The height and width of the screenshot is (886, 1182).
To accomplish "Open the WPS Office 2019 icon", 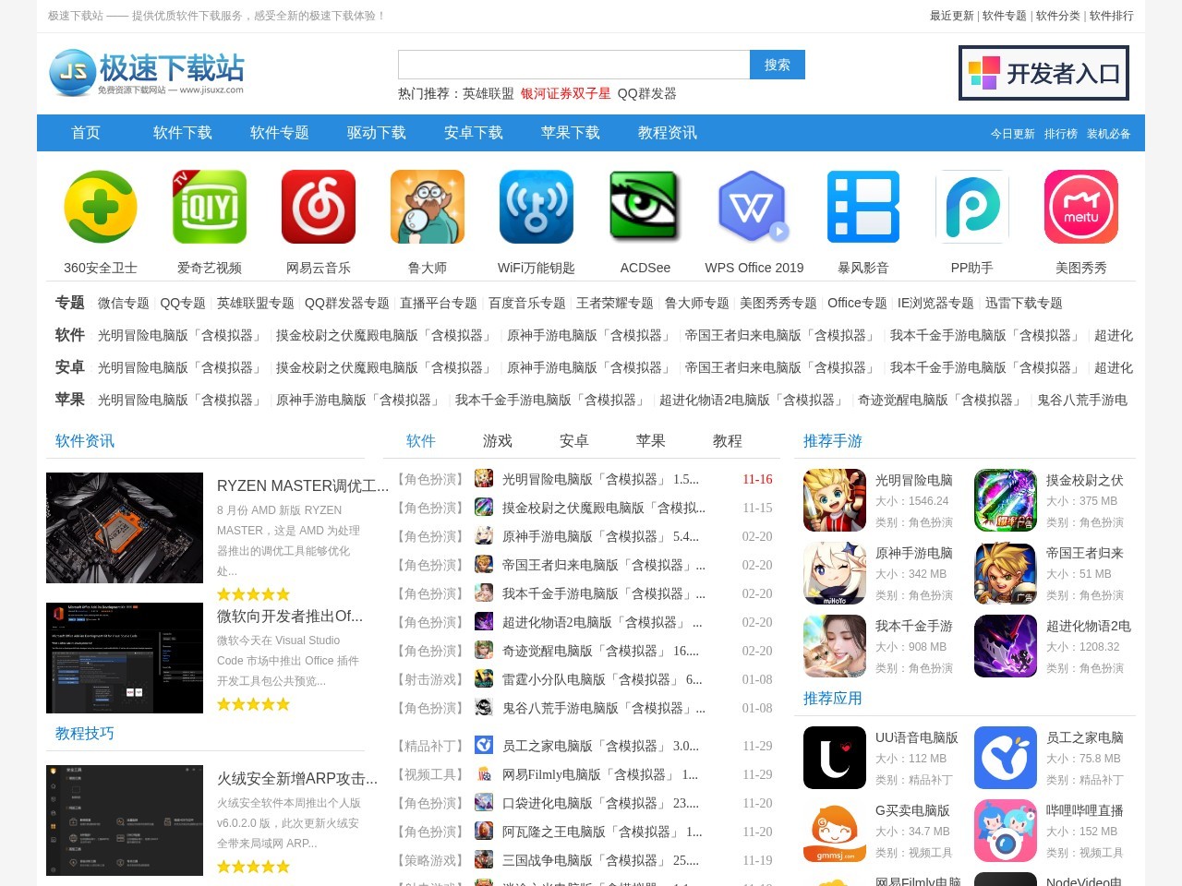I will (754, 206).
